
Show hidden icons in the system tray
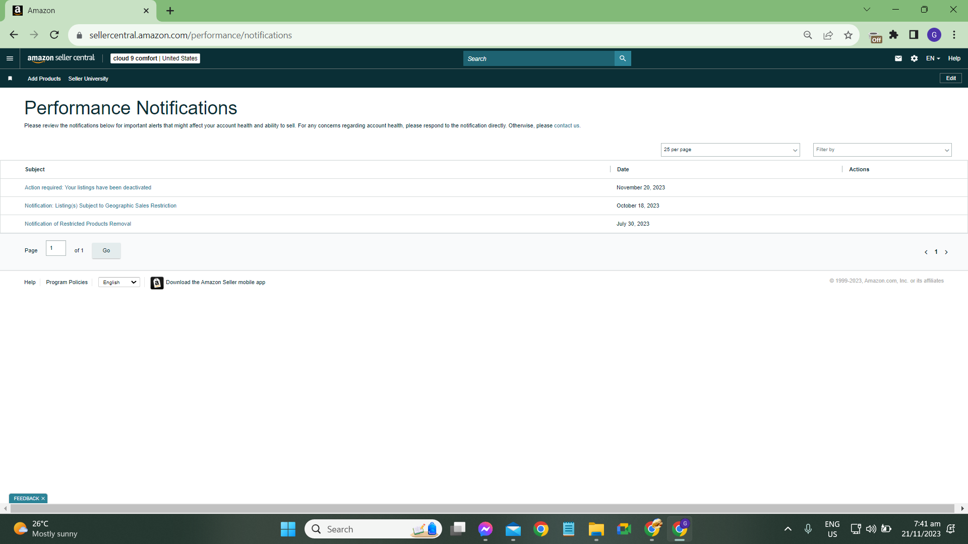[788, 529]
